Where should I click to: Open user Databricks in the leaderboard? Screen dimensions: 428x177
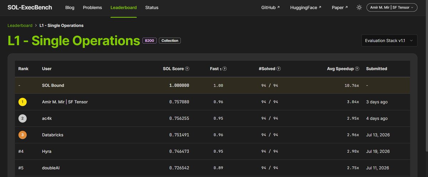(53, 135)
